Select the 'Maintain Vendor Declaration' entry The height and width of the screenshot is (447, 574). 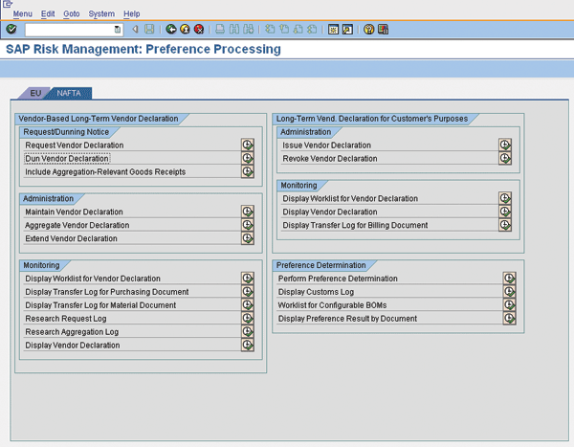[74, 212]
